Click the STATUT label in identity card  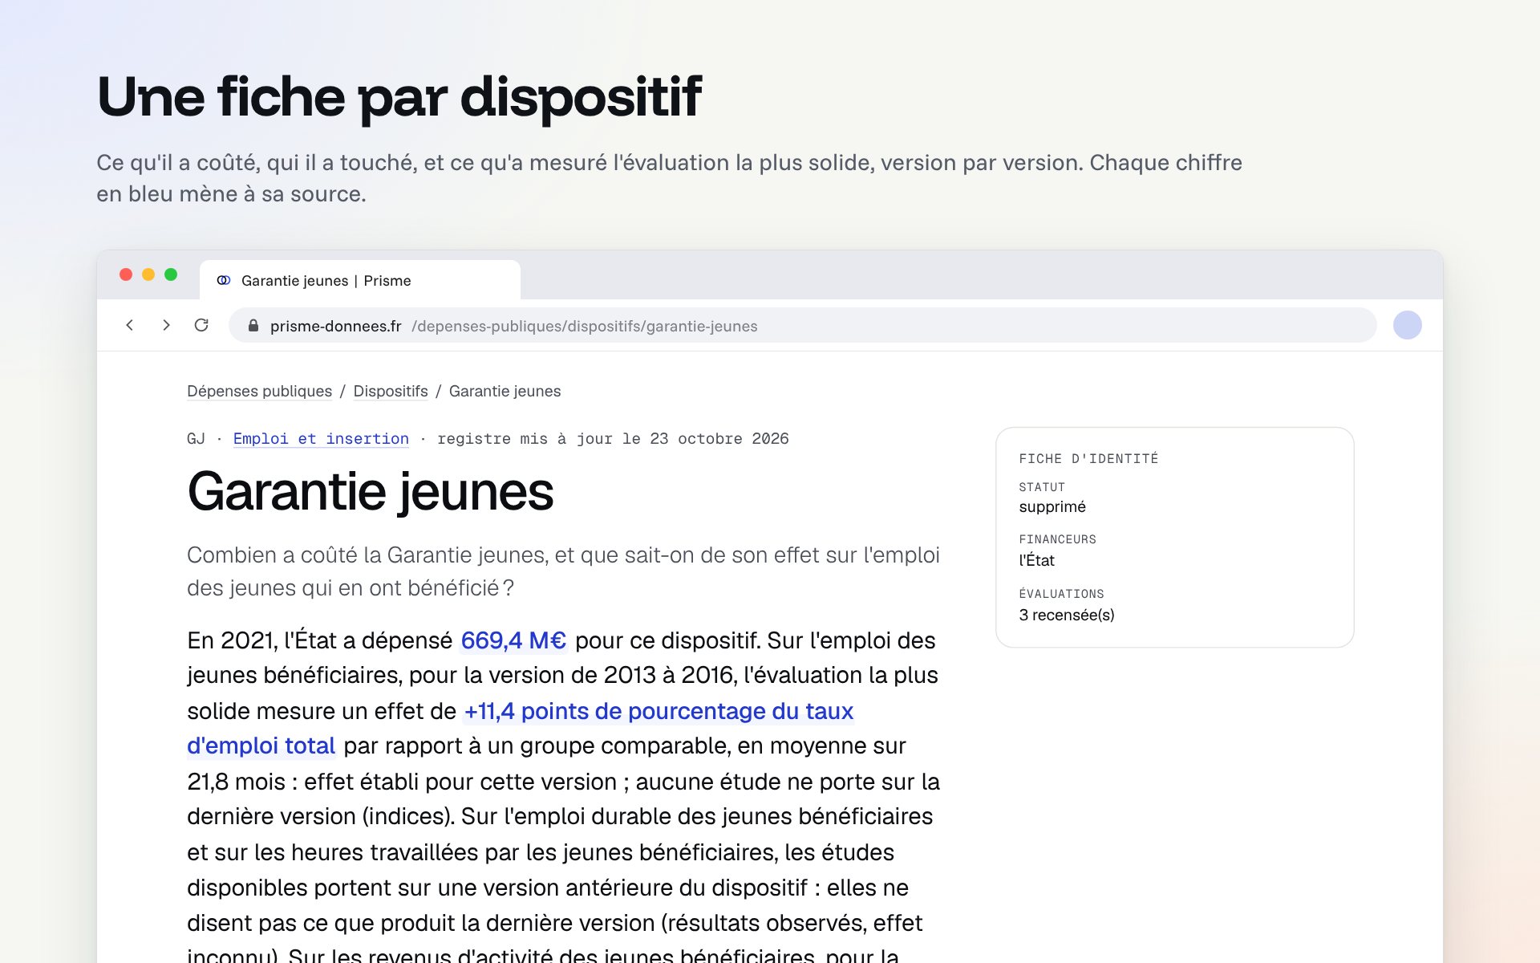coord(1042,487)
